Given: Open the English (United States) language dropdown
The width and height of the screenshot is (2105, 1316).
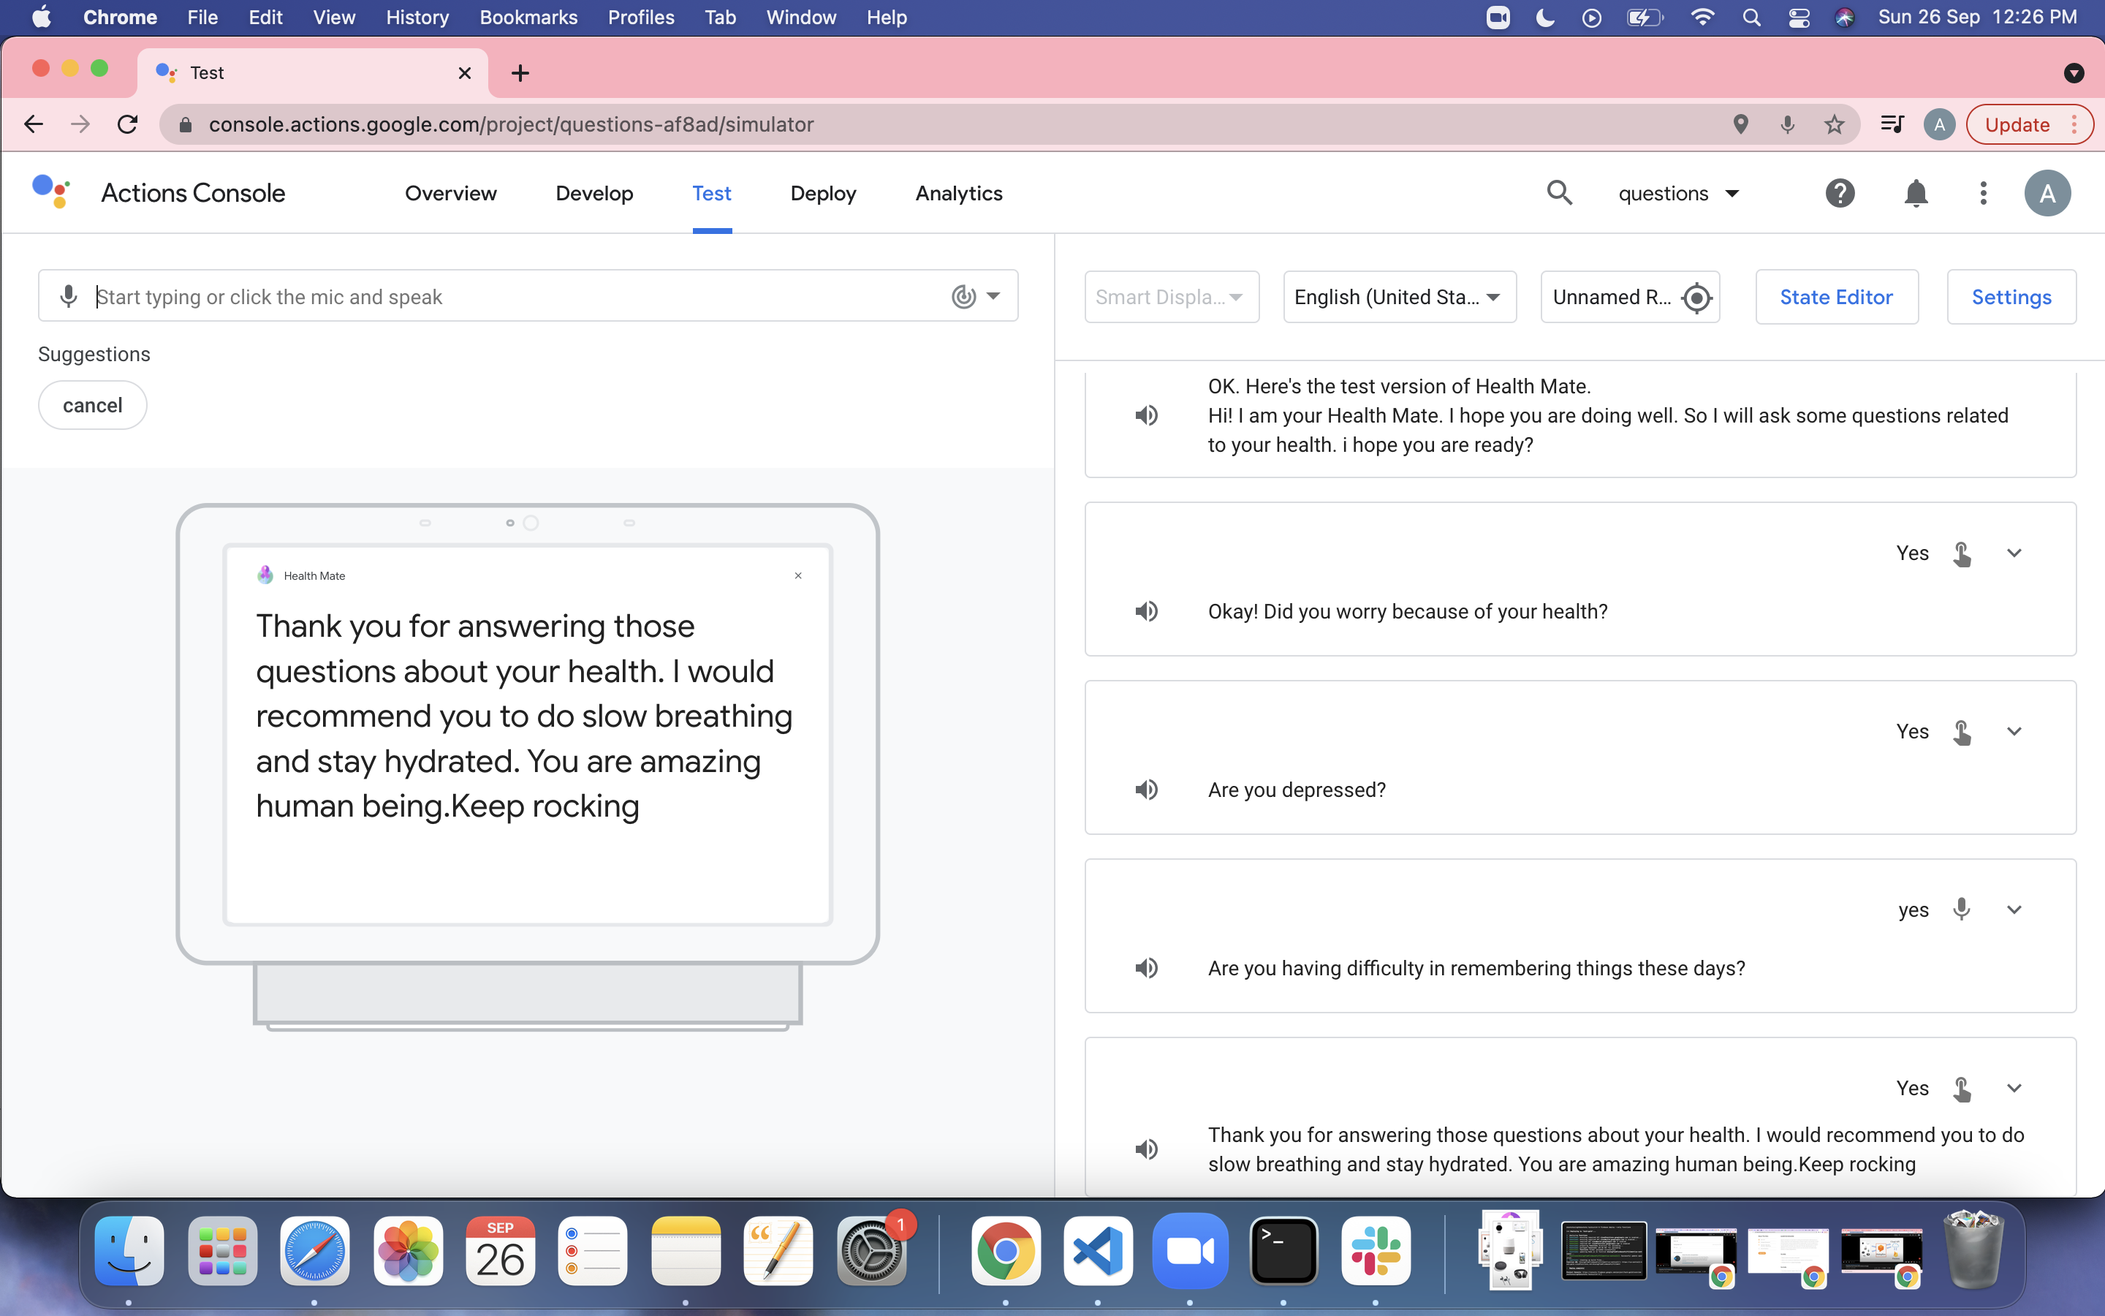Looking at the screenshot, I should click(1399, 297).
